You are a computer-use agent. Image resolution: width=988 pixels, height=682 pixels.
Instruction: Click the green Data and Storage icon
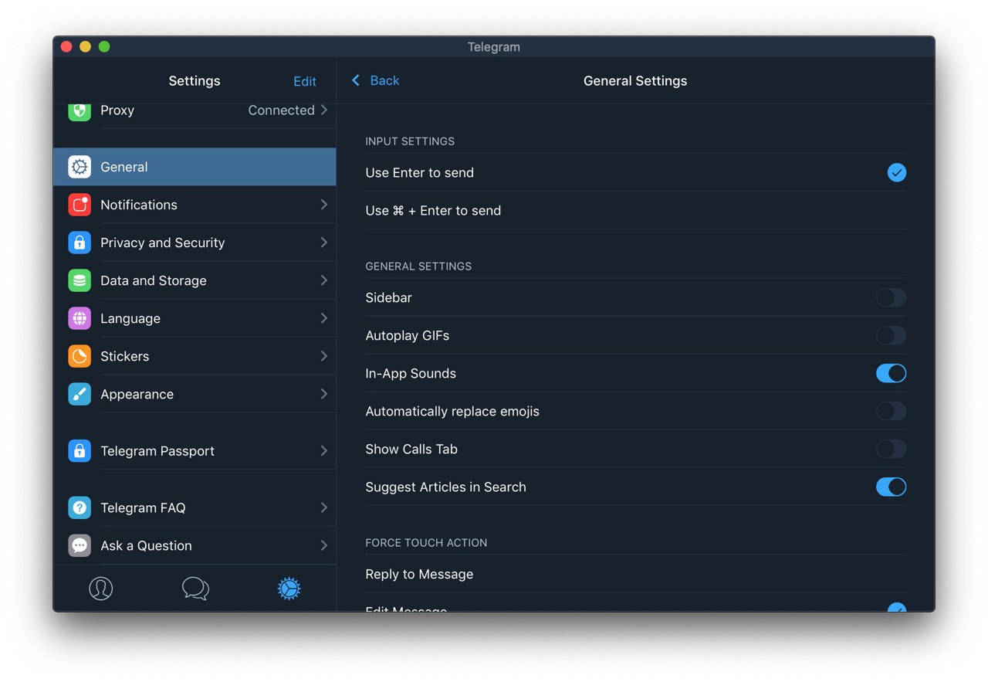click(x=80, y=280)
